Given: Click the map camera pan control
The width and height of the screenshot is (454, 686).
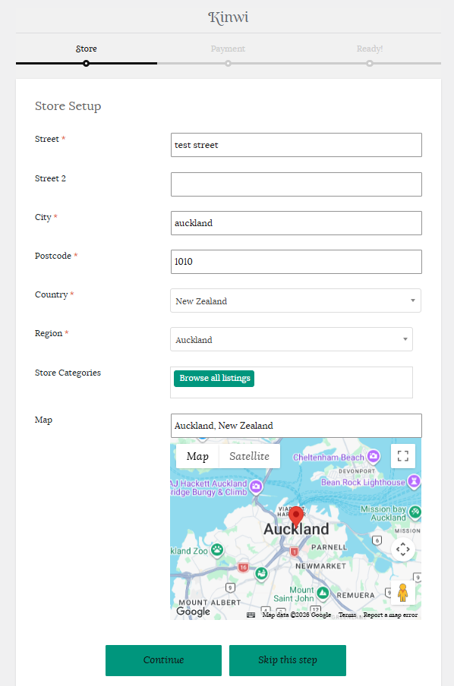Looking at the screenshot, I should [x=403, y=549].
